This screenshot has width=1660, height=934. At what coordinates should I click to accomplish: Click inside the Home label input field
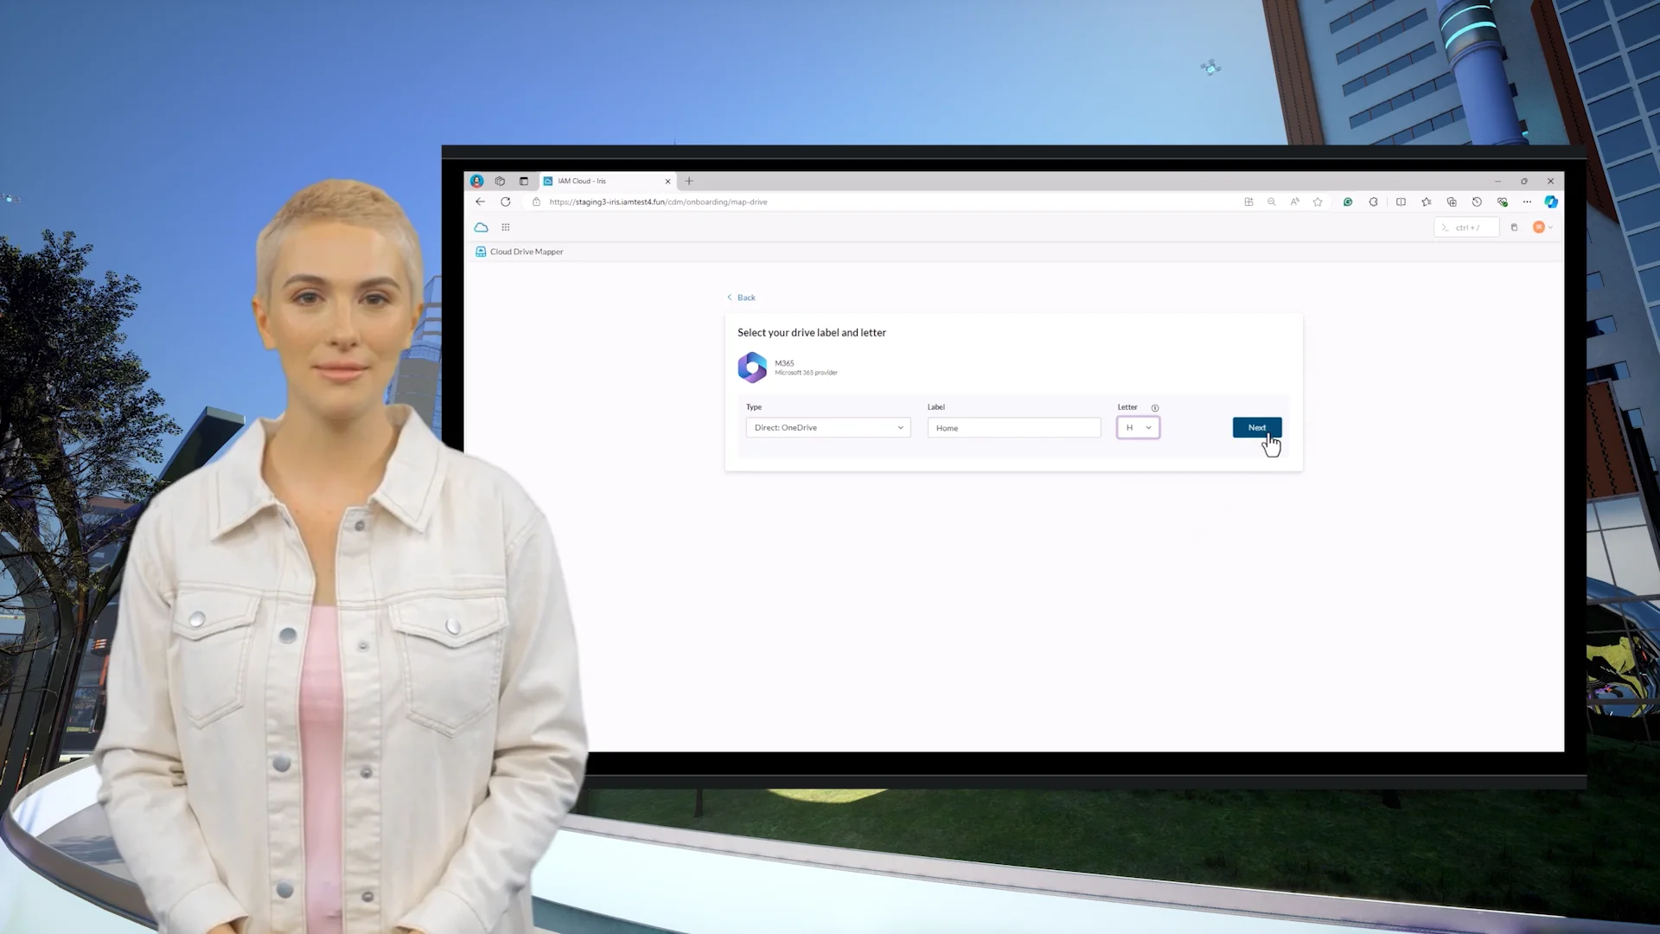[1013, 427]
